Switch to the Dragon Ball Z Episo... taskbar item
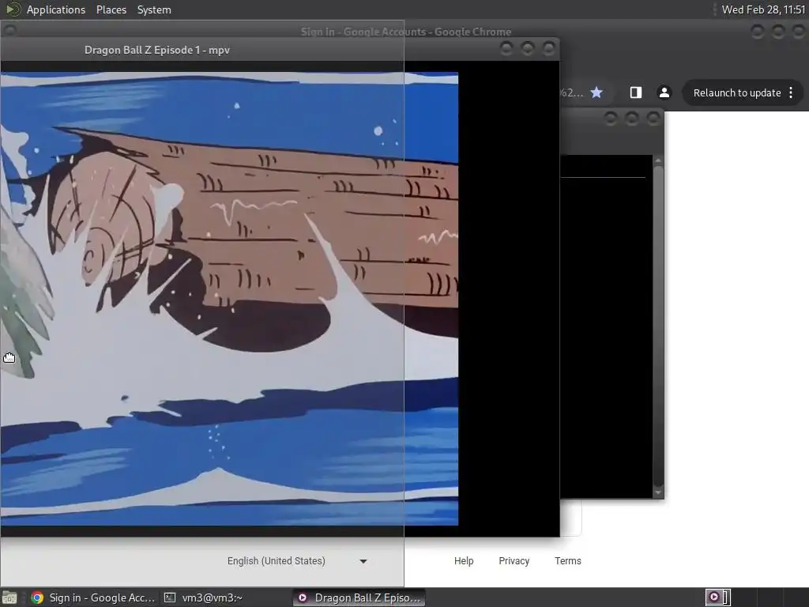Image resolution: width=809 pixels, height=607 pixels. (x=359, y=598)
